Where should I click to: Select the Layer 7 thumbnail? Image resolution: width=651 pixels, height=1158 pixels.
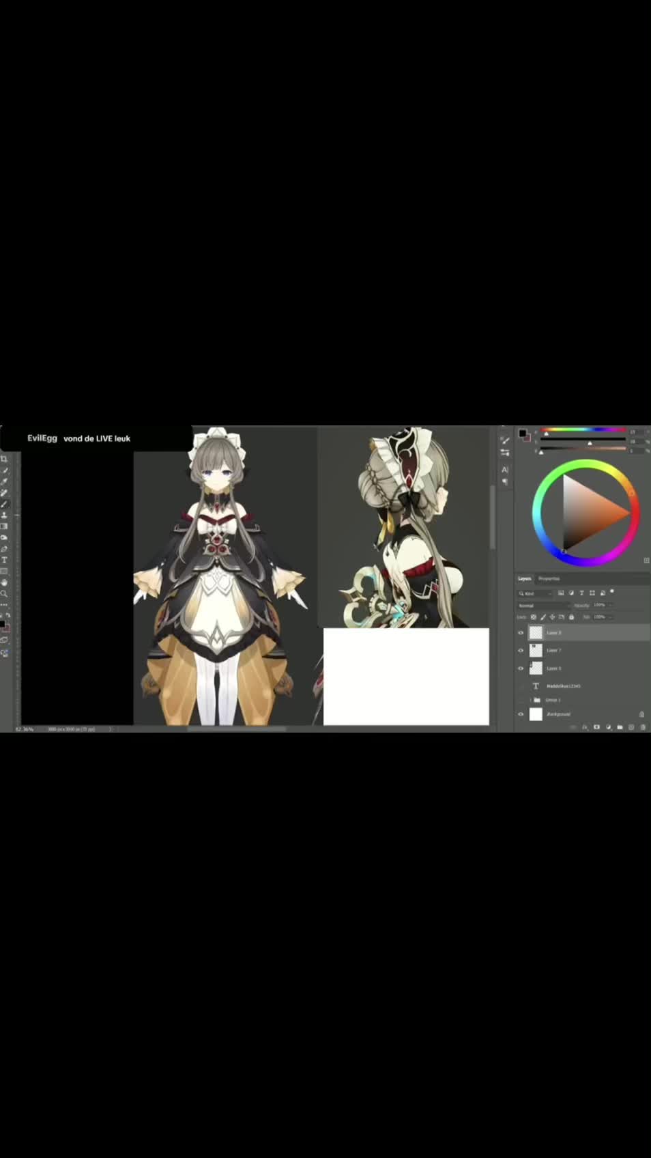pyautogui.click(x=536, y=651)
